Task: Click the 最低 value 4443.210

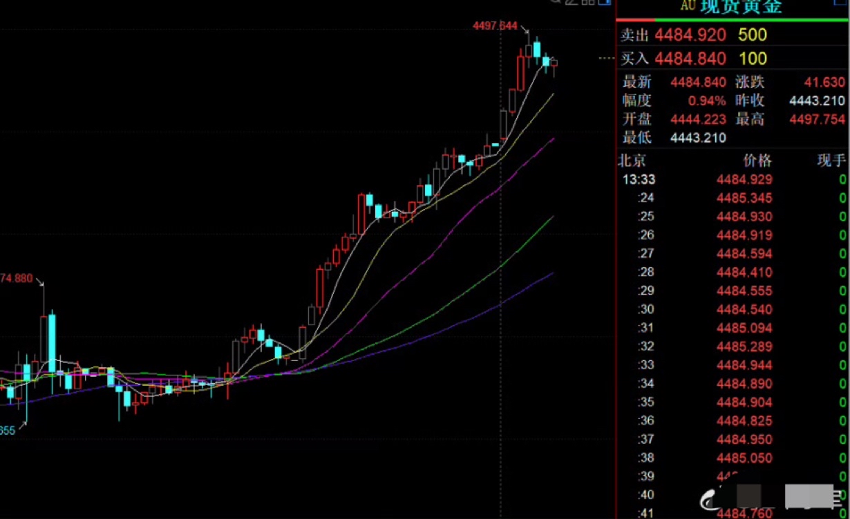Action: point(698,138)
